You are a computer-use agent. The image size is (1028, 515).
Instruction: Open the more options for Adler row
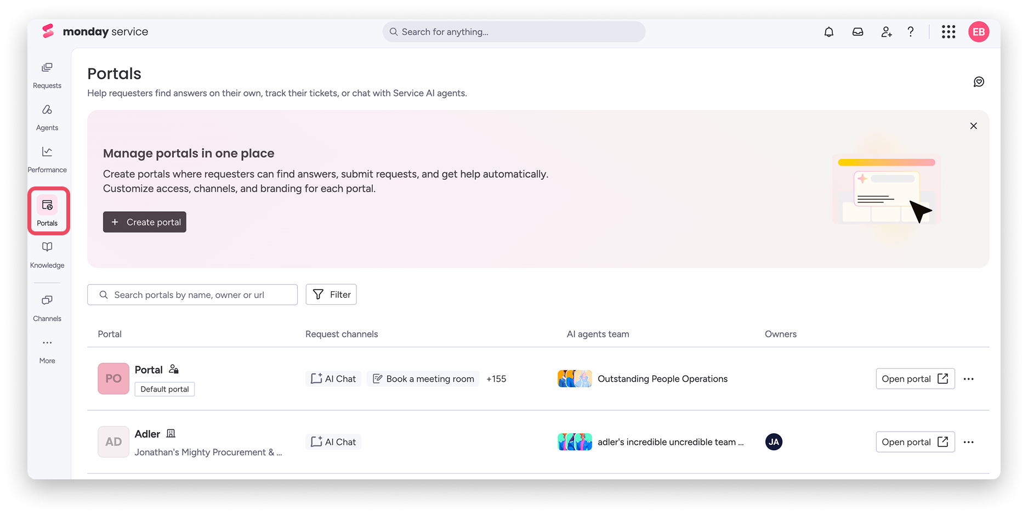point(969,442)
